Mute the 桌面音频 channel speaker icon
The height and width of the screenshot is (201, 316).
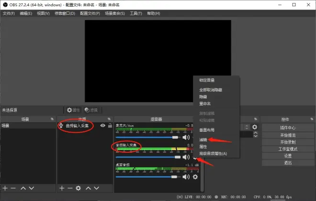[x=186, y=177]
